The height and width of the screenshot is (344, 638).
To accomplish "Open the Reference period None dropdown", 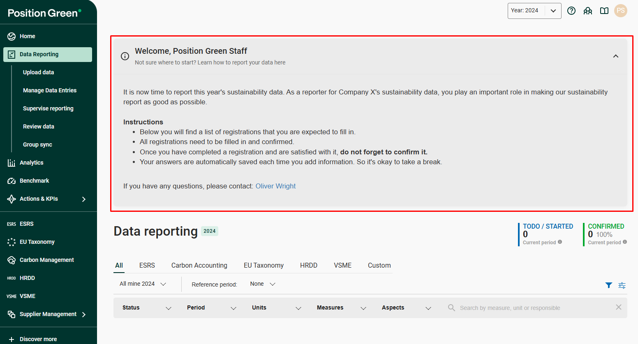I will (x=263, y=284).
